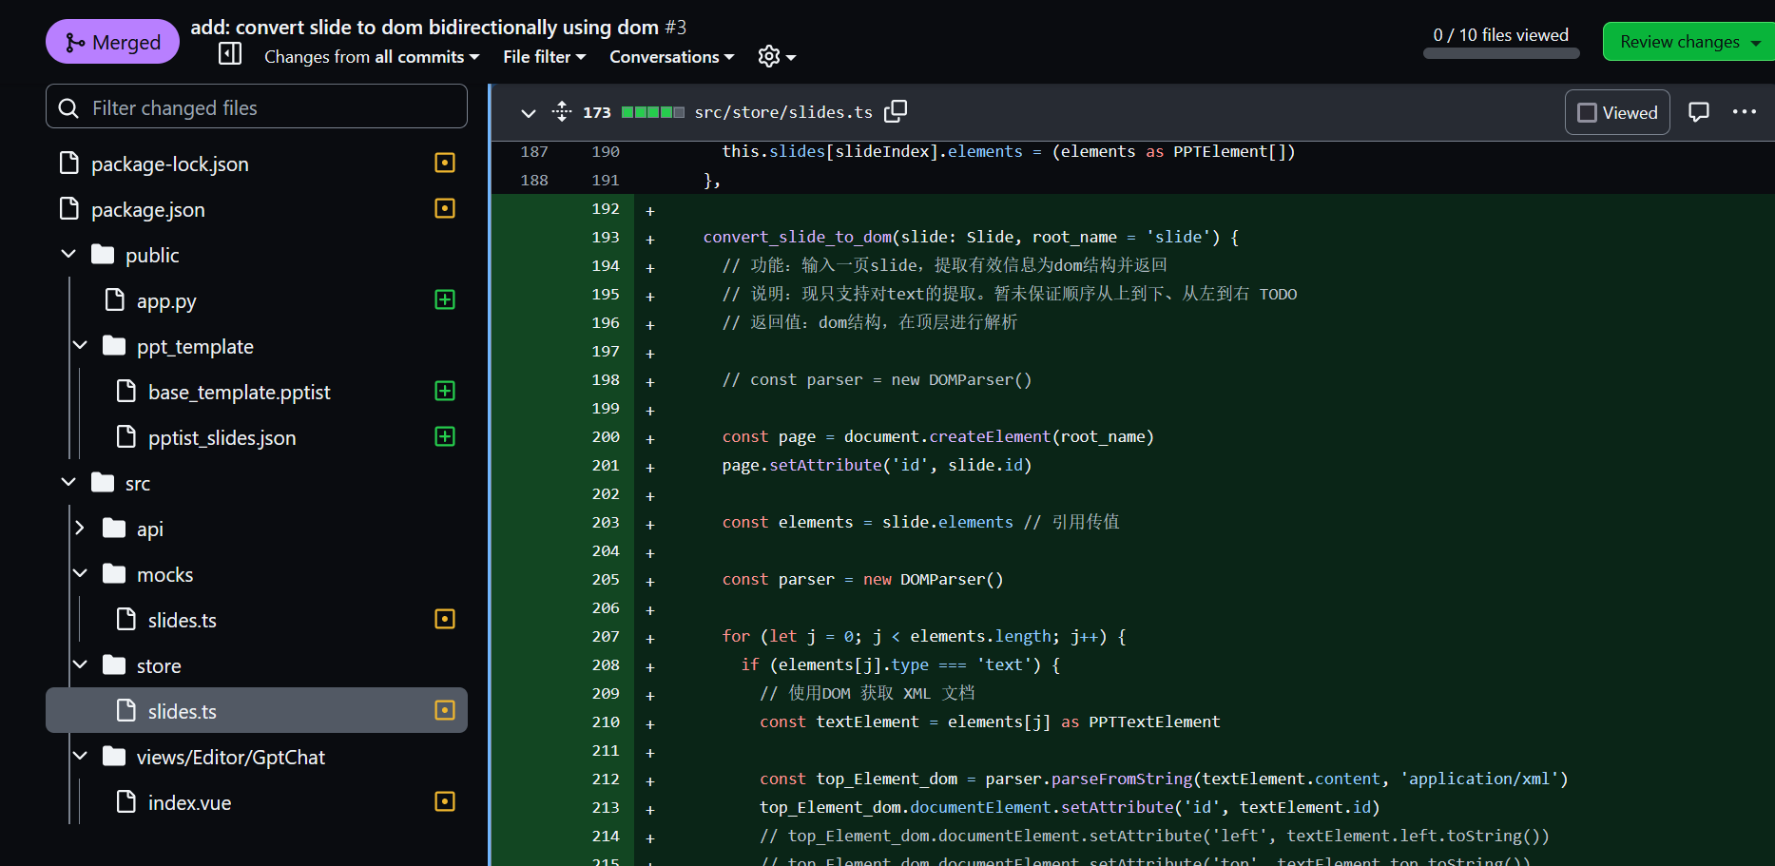The width and height of the screenshot is (1775, 866).
Task: Expand the api folder
Action: tap(80, 528)
